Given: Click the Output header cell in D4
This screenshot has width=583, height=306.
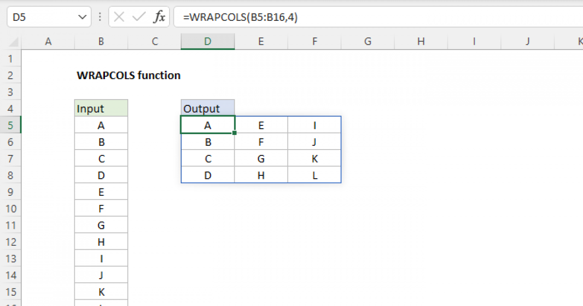Looking at the screenshot, I should 207,108.
